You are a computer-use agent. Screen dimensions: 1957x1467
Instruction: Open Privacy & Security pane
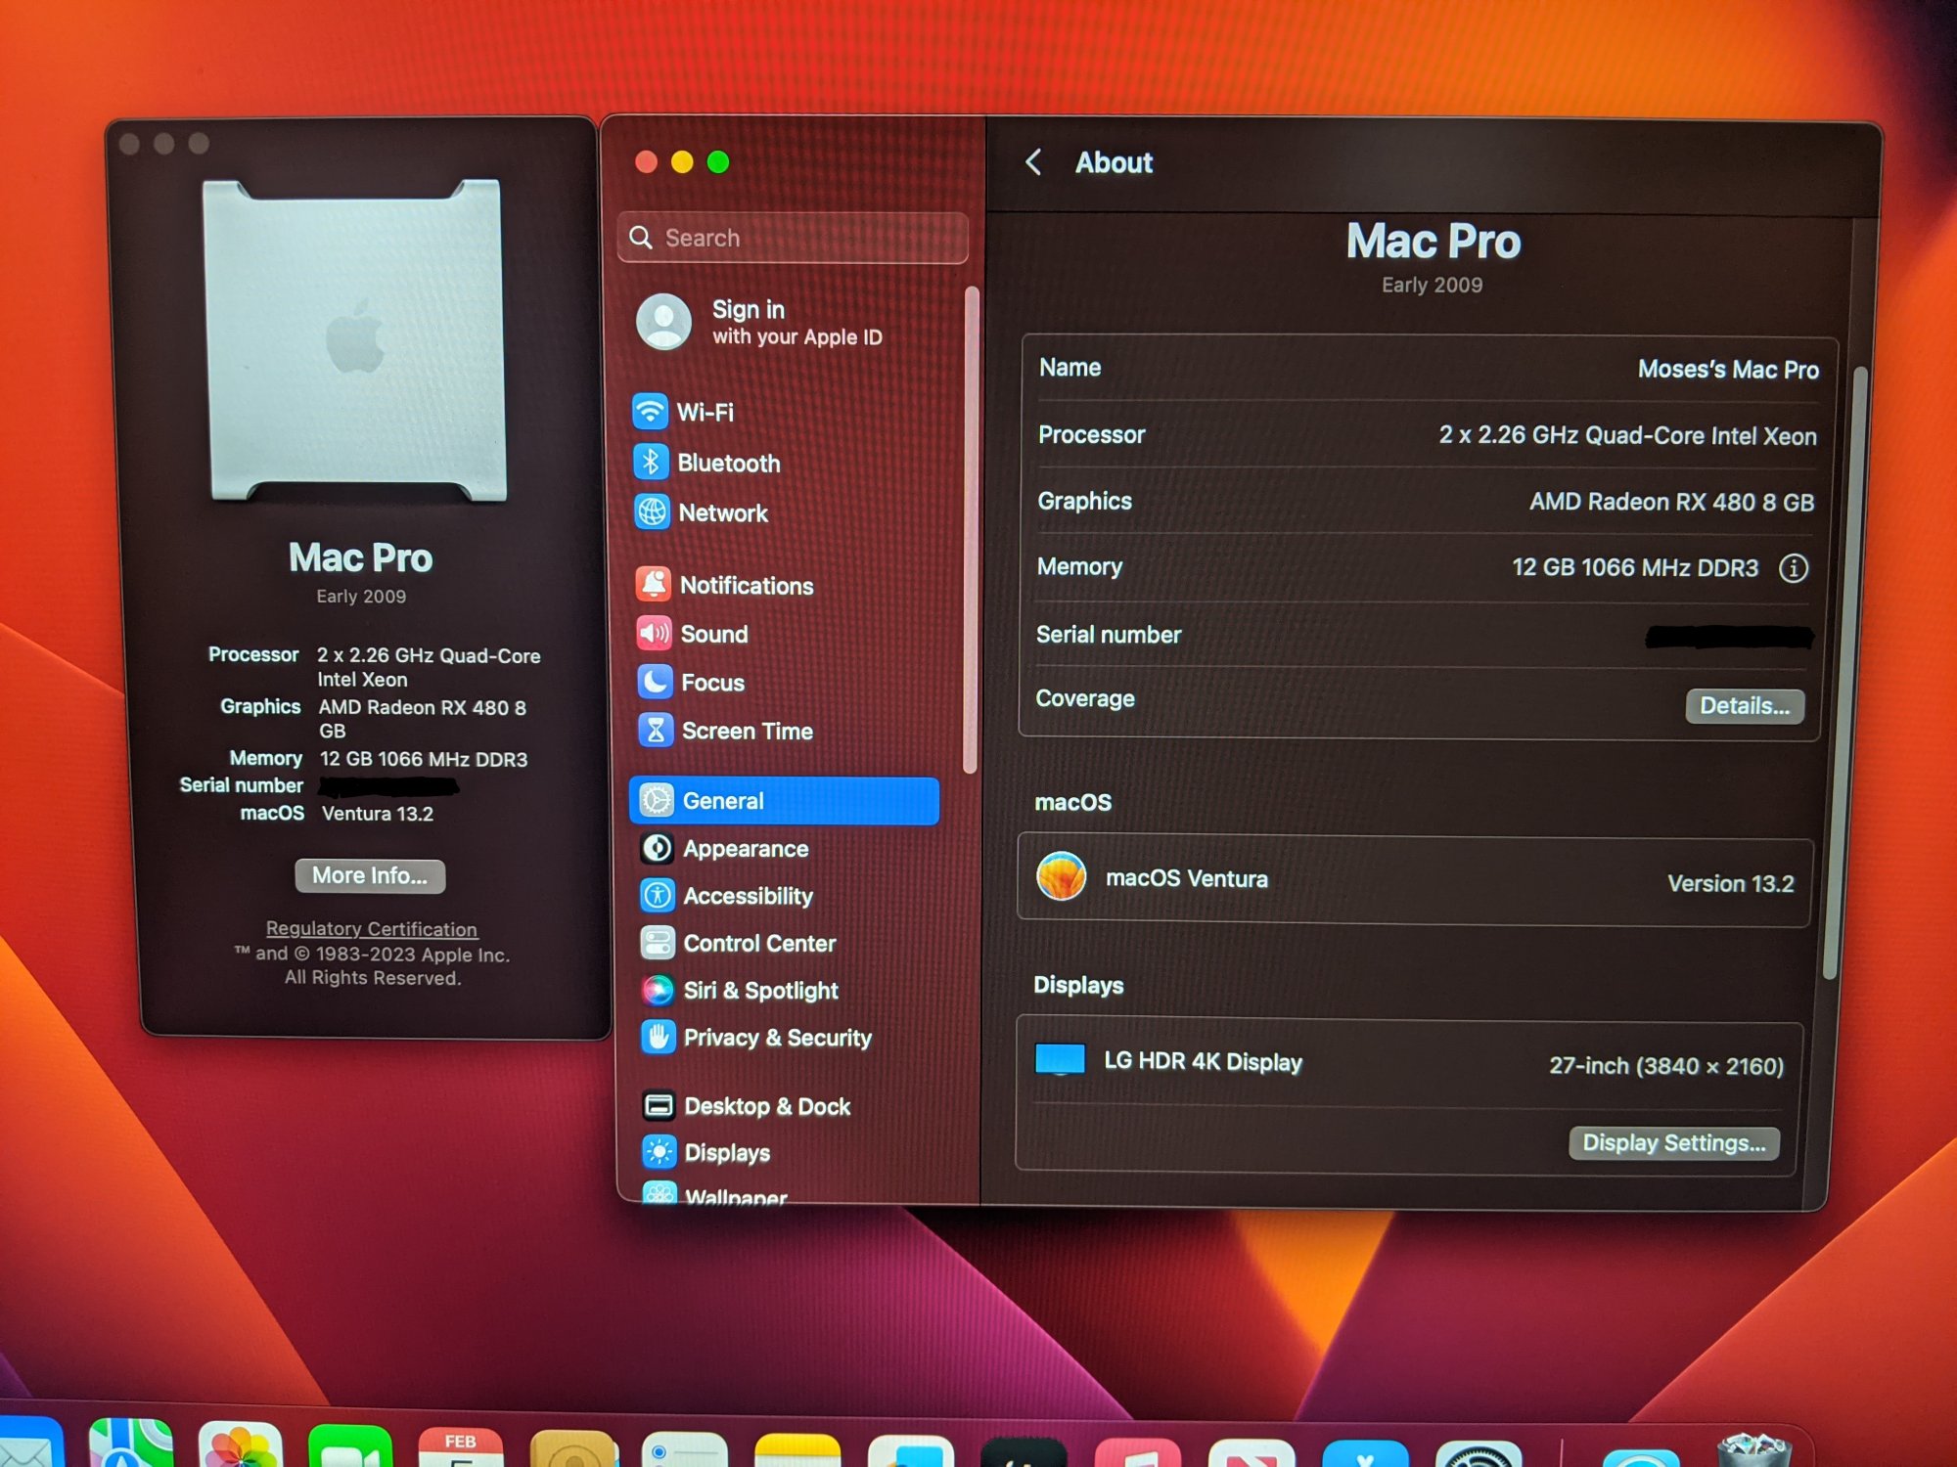776,1038
